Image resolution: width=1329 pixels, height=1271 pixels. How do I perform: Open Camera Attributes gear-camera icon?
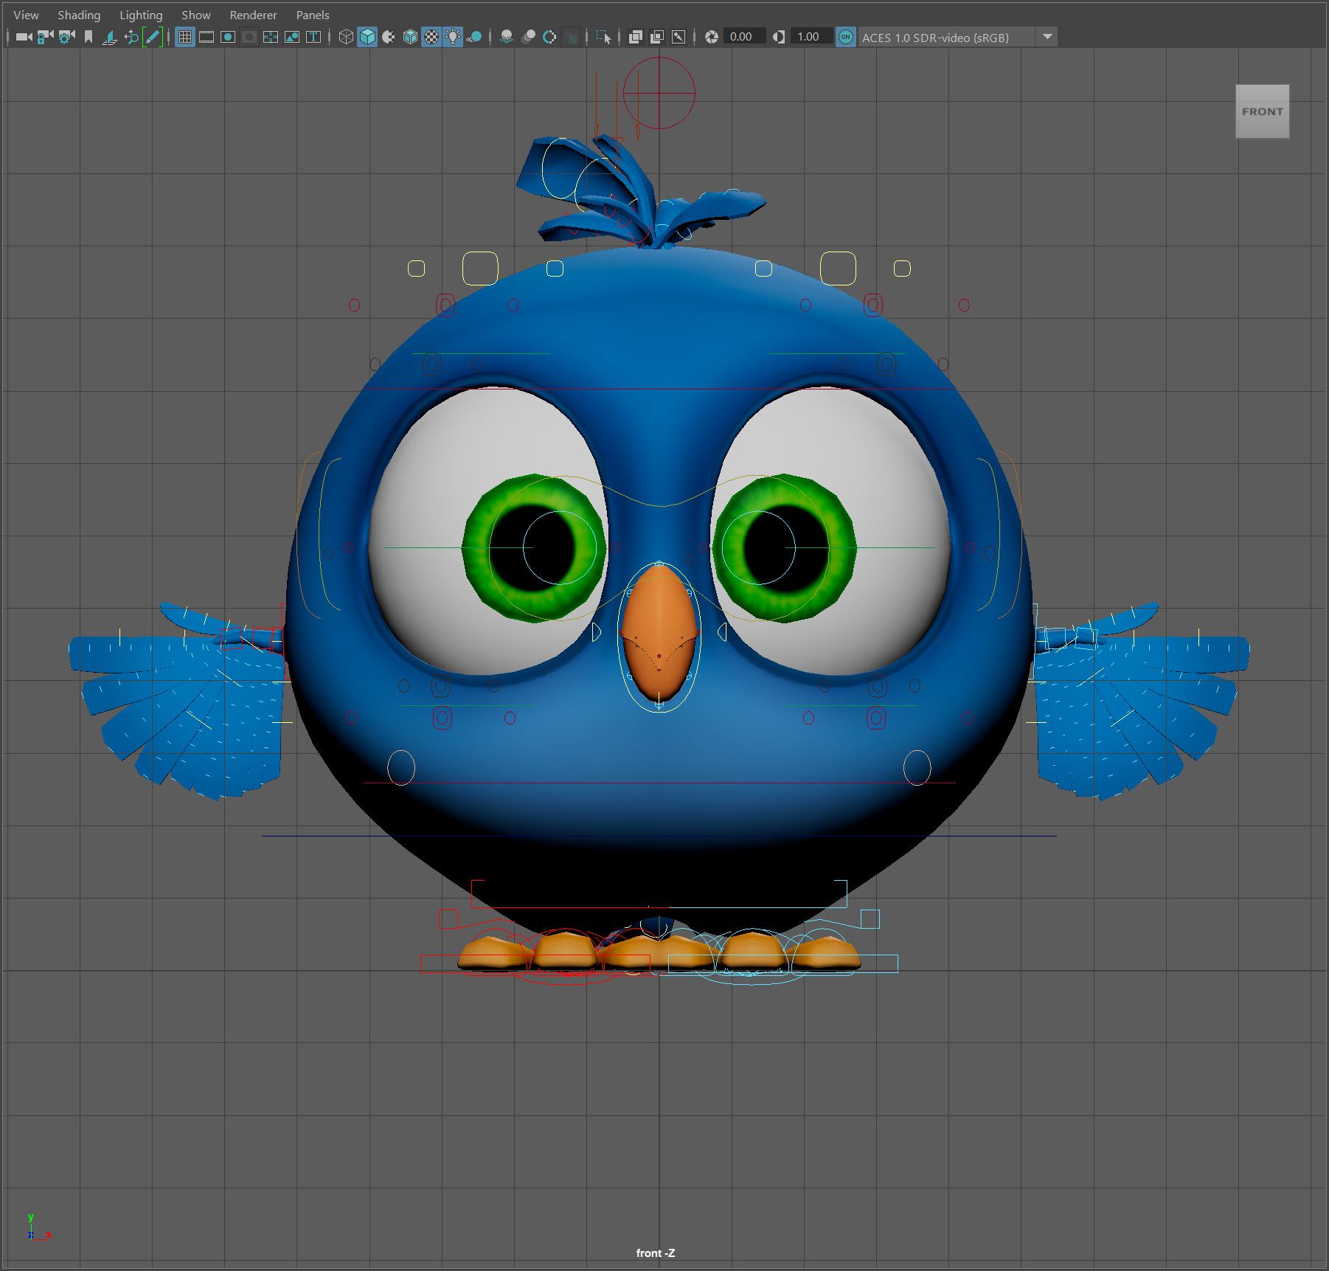pyautogui.click(x=66, y=37)
